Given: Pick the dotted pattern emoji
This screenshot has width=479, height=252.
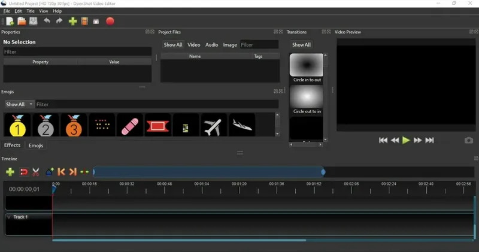Looking at the screenshot, I should click(x=102, y=125).
